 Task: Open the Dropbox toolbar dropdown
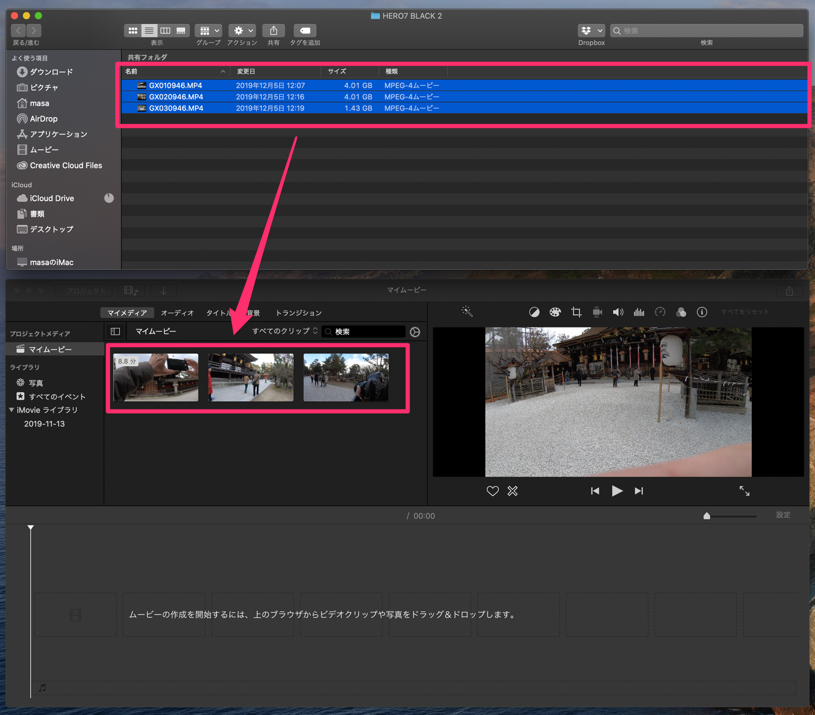(591, 31)
